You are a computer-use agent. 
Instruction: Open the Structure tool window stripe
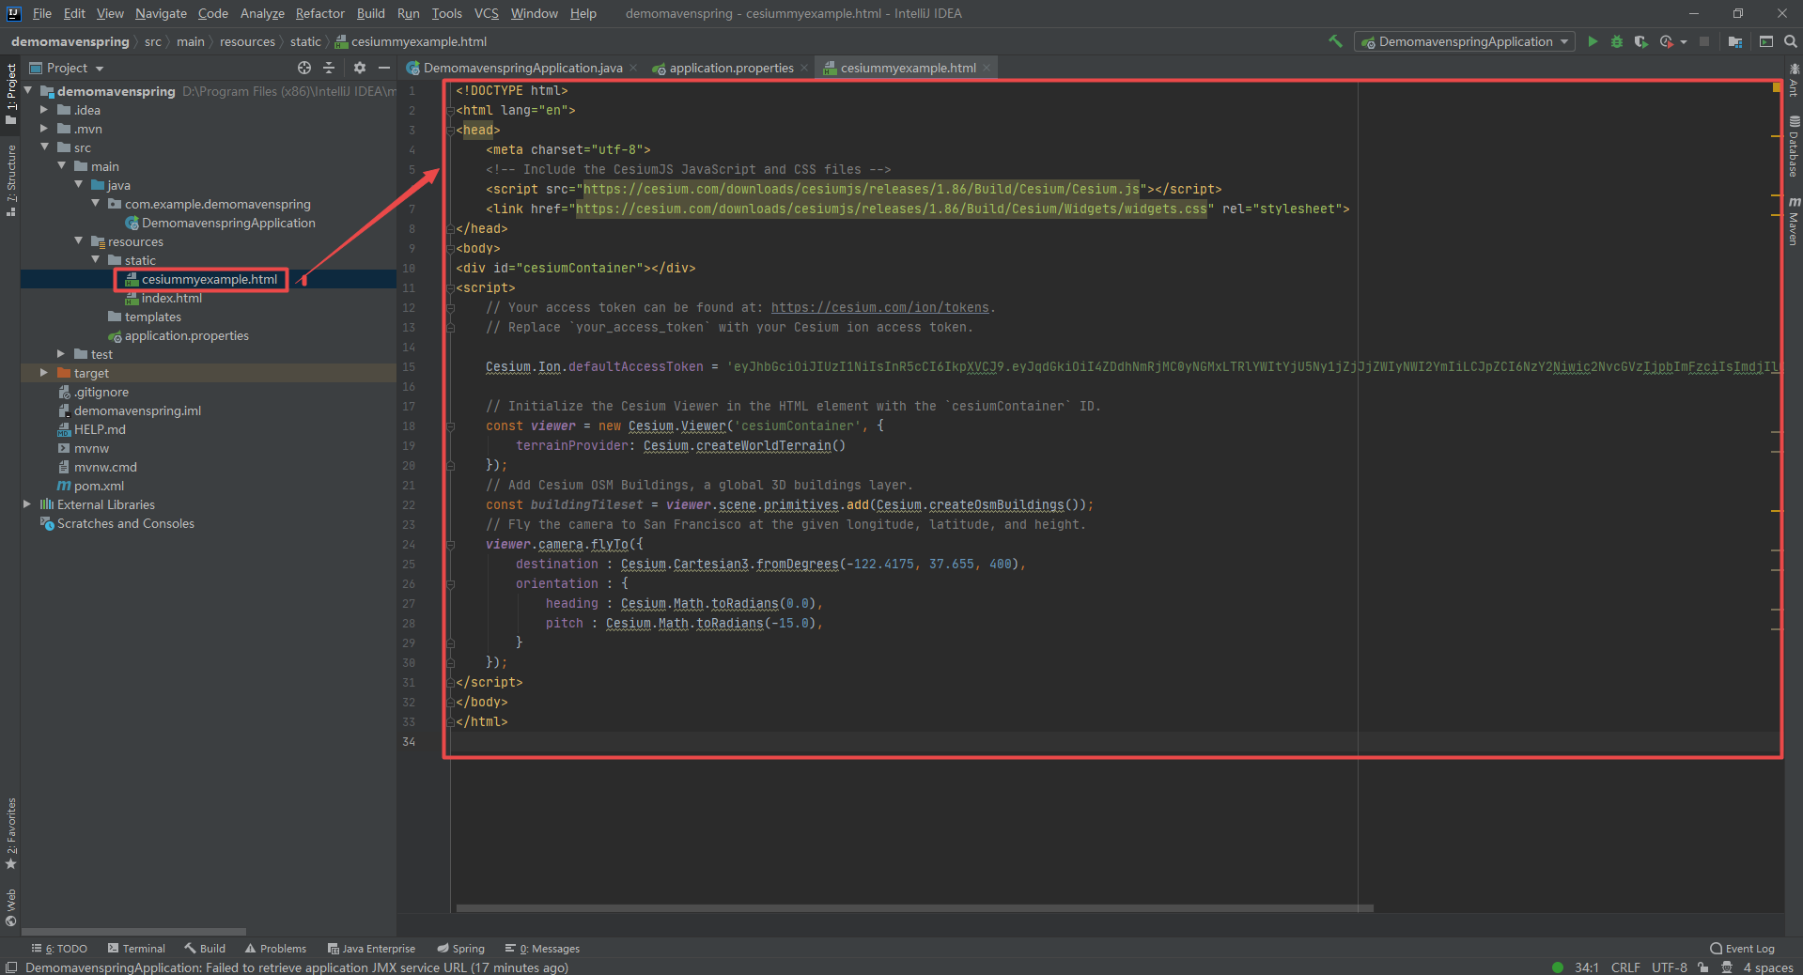click(11, 180)
